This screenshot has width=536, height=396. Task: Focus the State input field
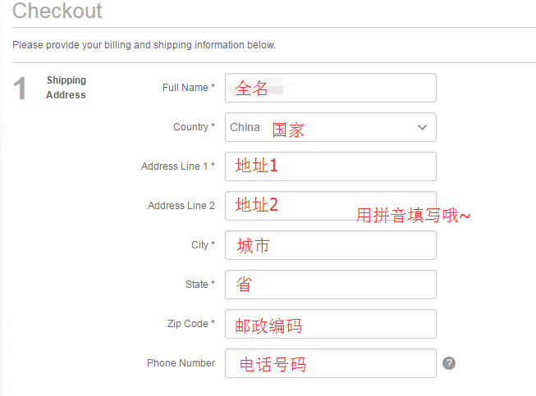pos(331,284)
